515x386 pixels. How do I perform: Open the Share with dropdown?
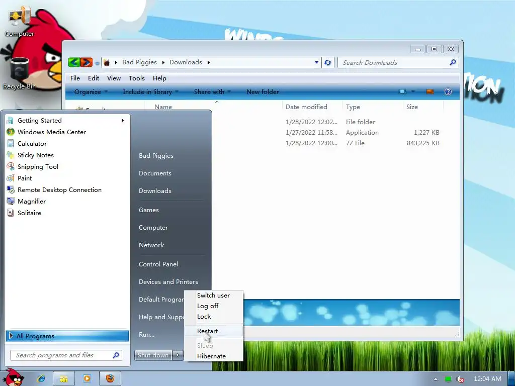coord(213,92)
